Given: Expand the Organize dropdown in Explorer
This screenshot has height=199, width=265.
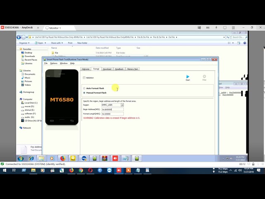Looking at the screenshot, I should pos(24,43).
